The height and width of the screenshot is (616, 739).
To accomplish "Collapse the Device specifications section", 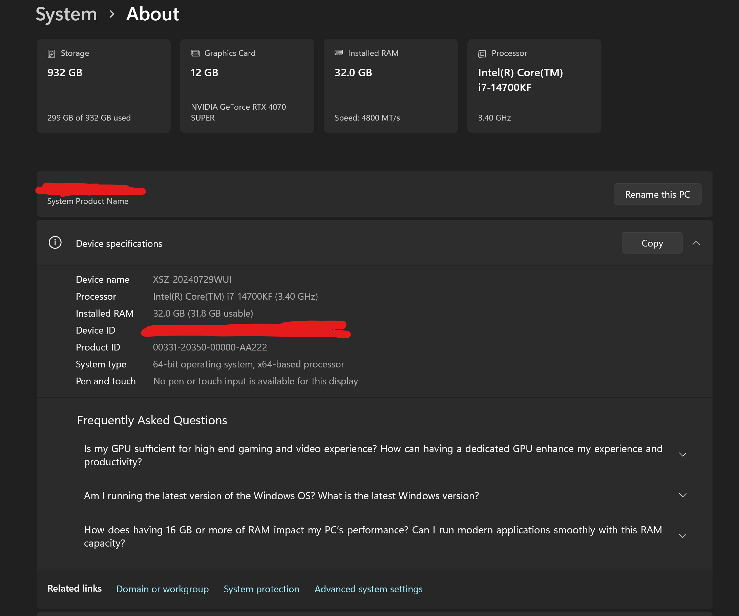I will pyautogui.click(x=696, y=243).
